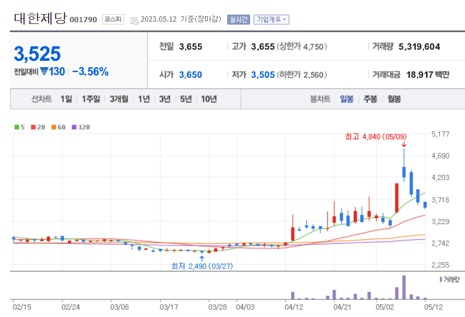The width and height of the screenshot is (465, 317).
Task: Click the 하한가 2,560 text
Action: (302, 75)
